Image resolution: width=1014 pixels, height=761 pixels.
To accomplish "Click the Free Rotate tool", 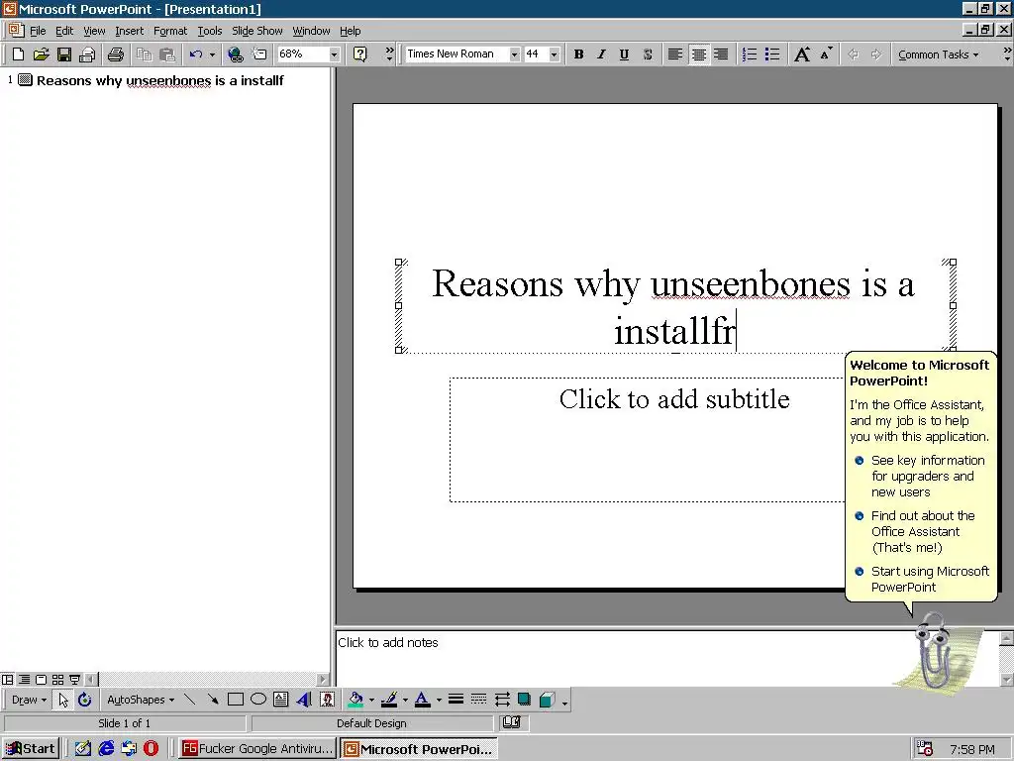I will pos(85,700).
